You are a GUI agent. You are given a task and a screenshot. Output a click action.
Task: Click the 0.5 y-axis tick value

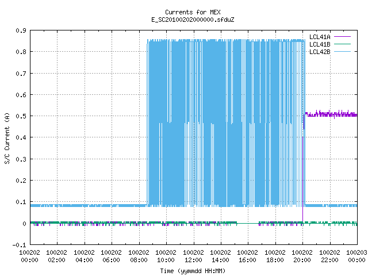[21, 116]
